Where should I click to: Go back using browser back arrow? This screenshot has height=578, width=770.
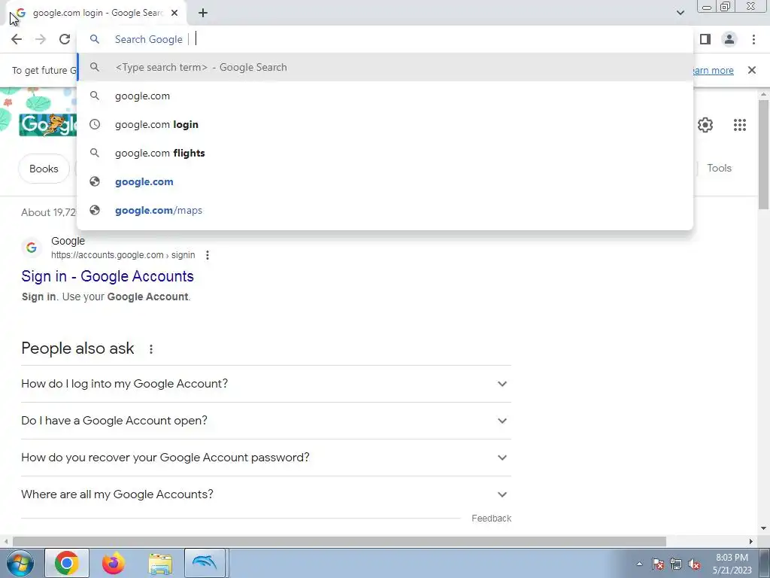tap(17, 39)
